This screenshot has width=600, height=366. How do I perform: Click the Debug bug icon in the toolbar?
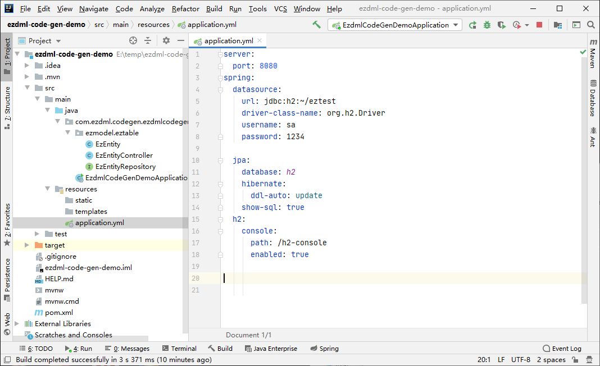tap(487, 25)
